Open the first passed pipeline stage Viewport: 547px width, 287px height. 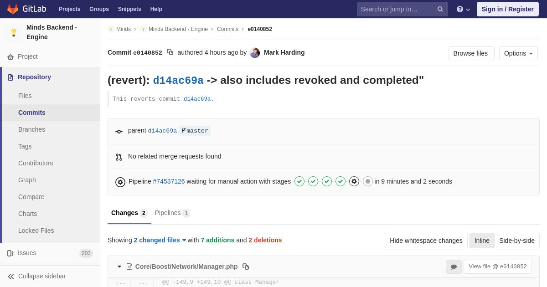coord(299,181)
